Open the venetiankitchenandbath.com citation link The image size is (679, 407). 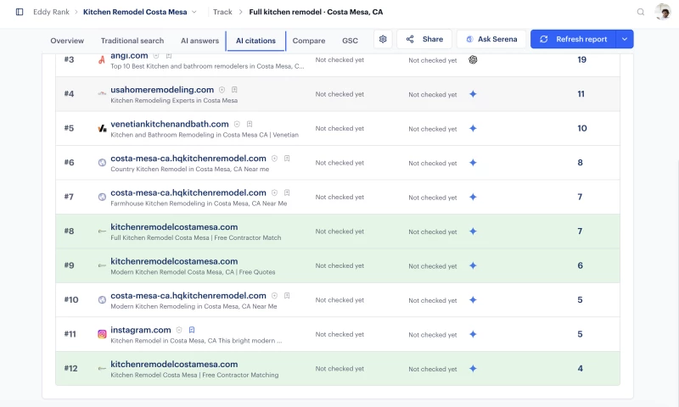pyautogui.click(x=169, y=124)
